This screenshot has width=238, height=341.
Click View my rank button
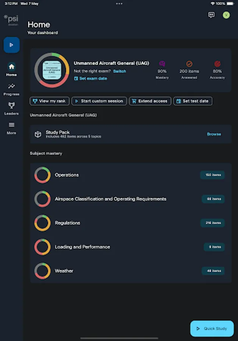50,101
